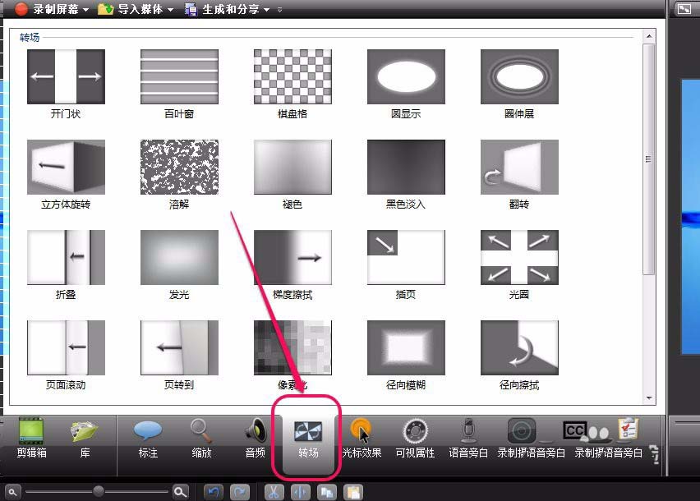
Task: Choose the 像素化 pixelate transition
Action: 292,347
